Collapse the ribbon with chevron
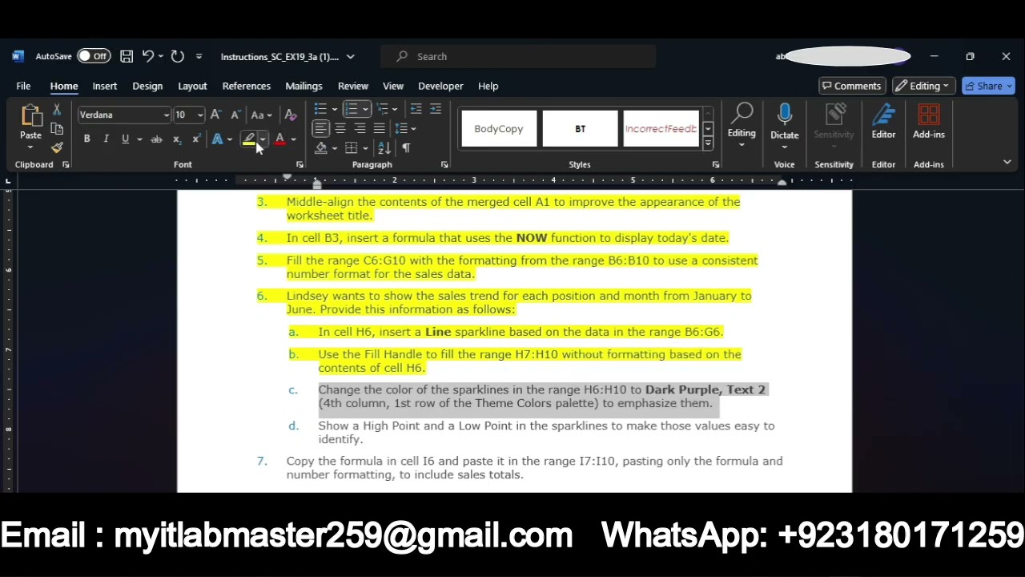 (1007, 162)
